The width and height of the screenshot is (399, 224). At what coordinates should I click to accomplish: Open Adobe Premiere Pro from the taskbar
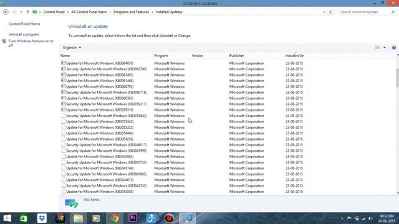133,218
